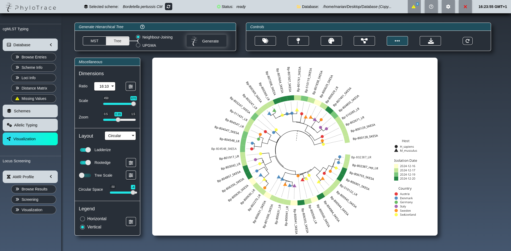Click the clade node-tree icon in Controls
The width and height of the screenshot is (511, 251).
click(364, 41)
